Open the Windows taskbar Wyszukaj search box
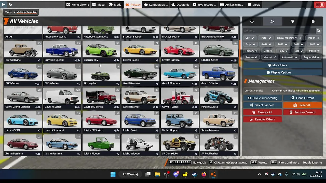326x183 pixels. click(x=131, y=174)
